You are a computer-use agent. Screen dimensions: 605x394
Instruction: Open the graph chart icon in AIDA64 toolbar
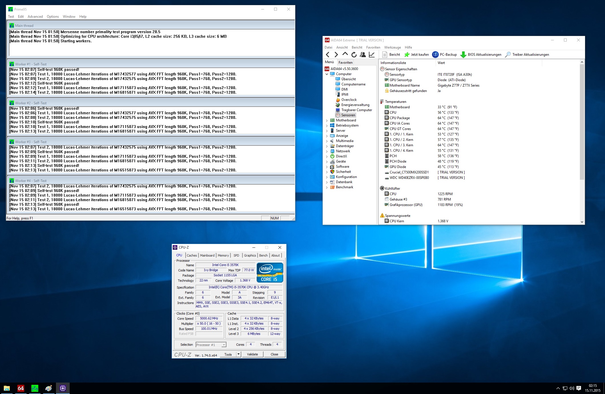click(x=371, y=55)
